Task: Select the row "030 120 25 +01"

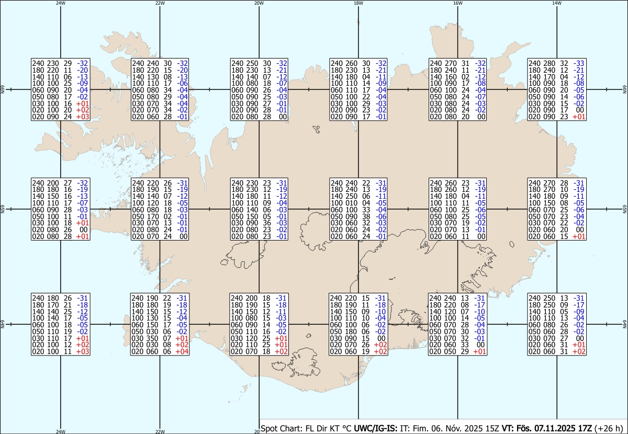Action: tap(259, 338)
